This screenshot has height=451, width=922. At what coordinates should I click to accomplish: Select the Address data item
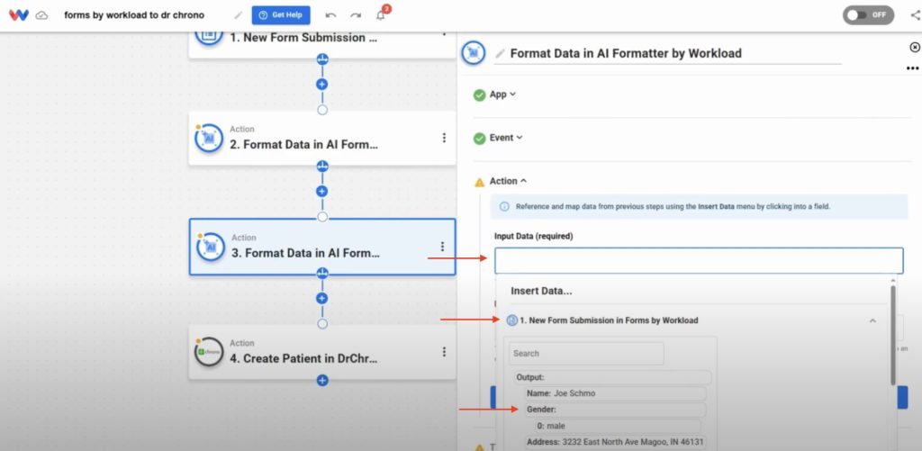pos(615,442)
